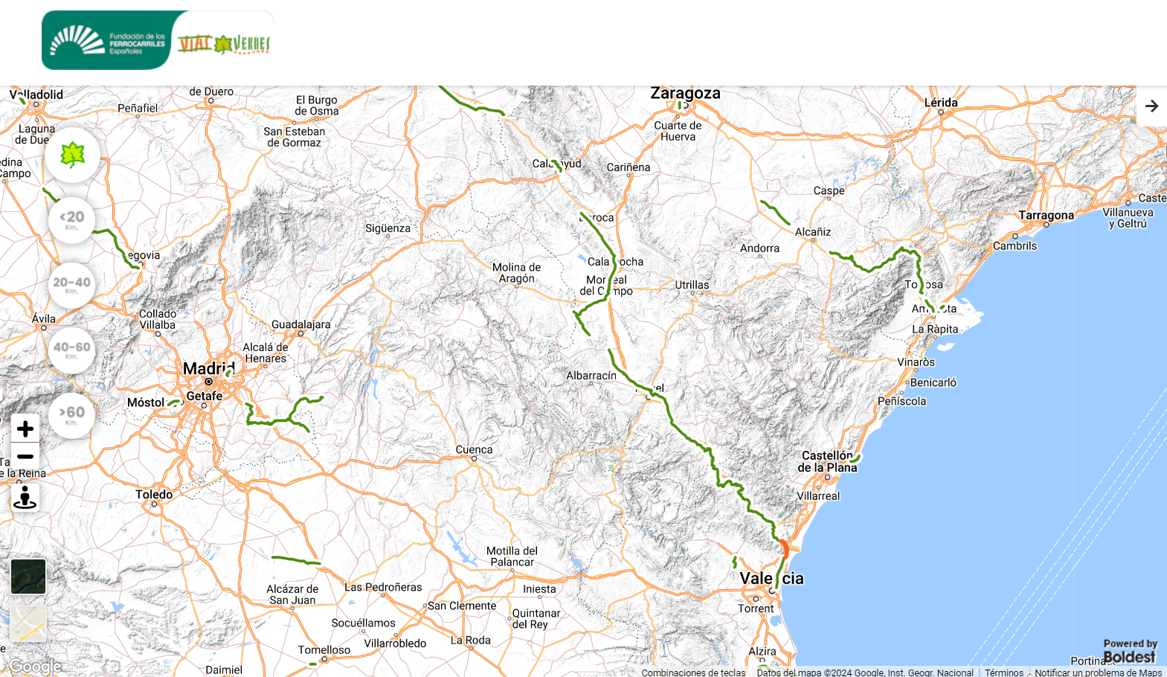Activate the Street View pegman icon

pos(25,498)
